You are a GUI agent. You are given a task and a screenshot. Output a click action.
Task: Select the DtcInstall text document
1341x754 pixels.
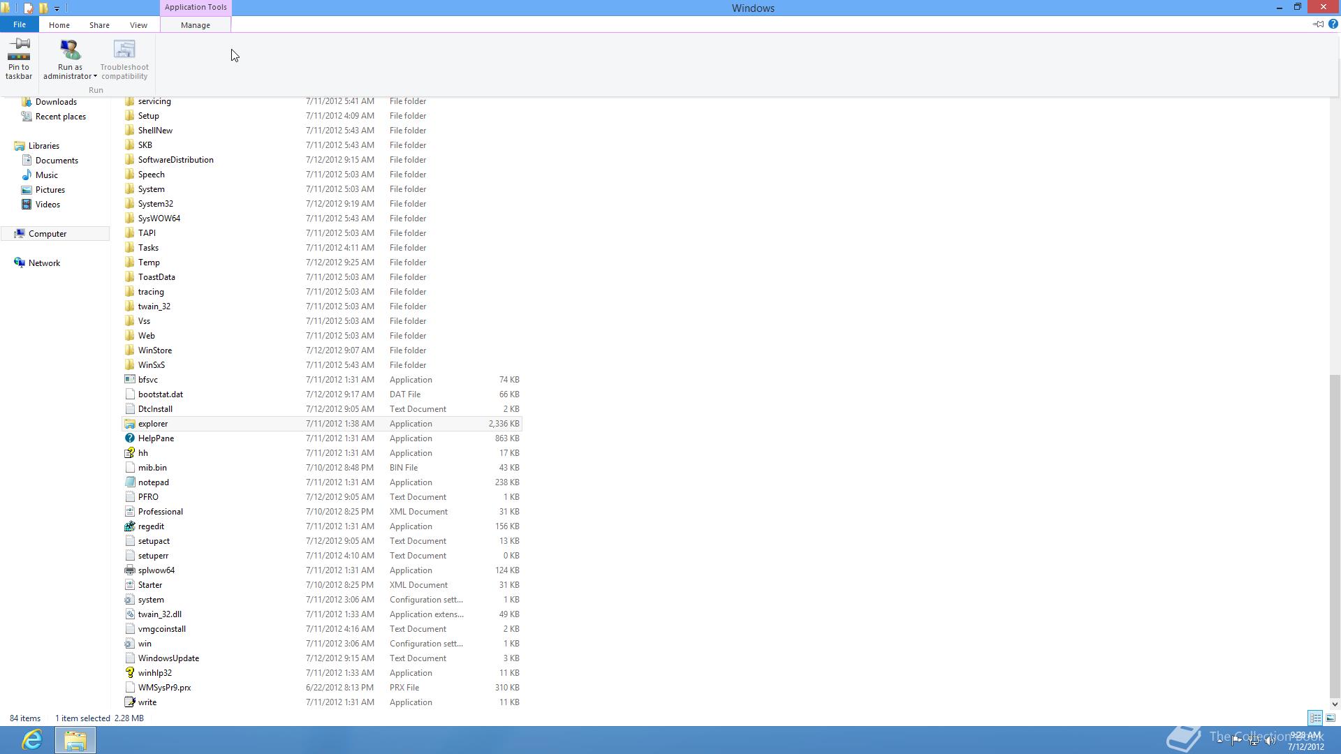tap(155, 409)
